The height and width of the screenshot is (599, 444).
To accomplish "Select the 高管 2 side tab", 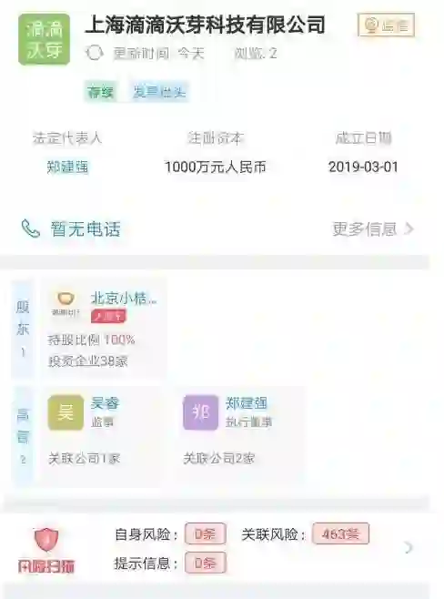I will (x=23, y=436).
